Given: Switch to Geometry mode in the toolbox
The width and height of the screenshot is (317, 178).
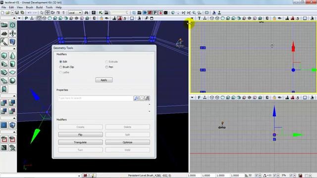Looking at the screenshot, I should click(x=12, y=25).
